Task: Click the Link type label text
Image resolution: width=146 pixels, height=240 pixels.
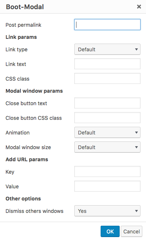Action: (x=16, y=49)
